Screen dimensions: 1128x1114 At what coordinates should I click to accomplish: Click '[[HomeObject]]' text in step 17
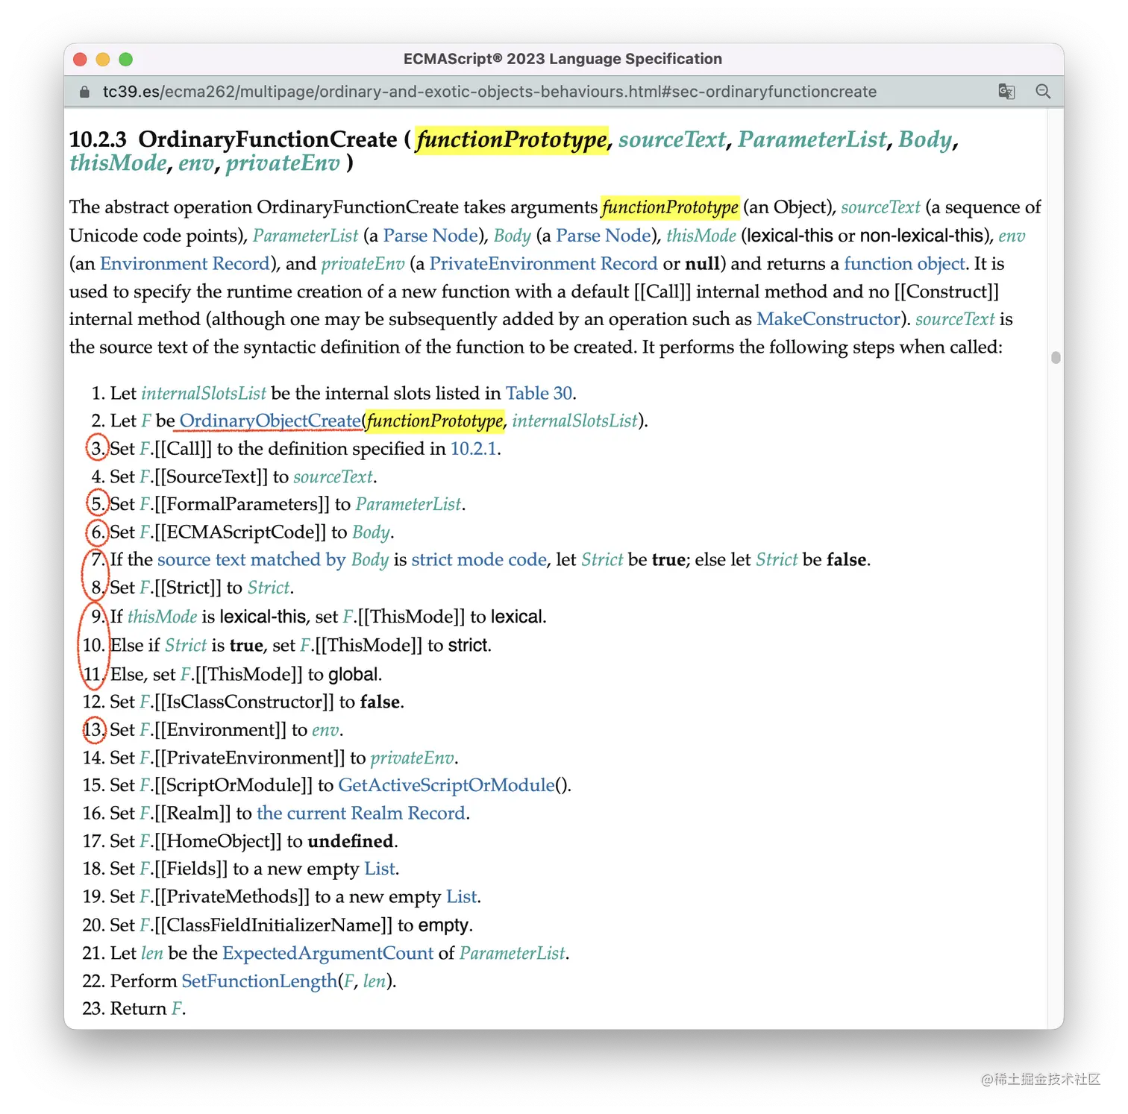click(218, 841)
